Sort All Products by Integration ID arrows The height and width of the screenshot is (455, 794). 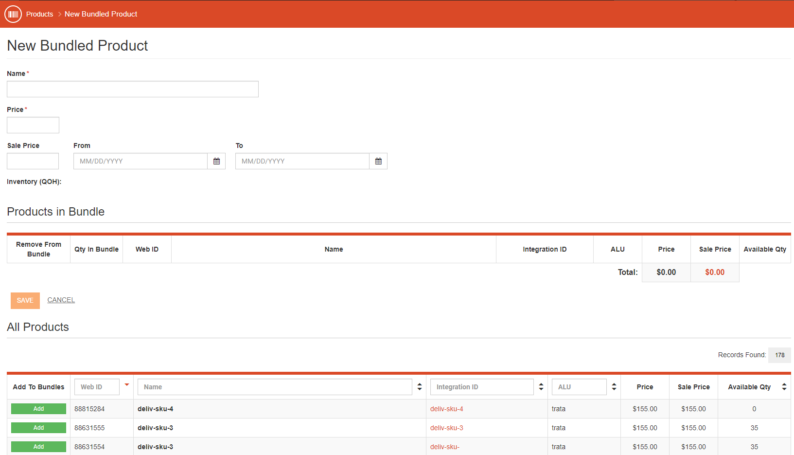click(541, 387)
